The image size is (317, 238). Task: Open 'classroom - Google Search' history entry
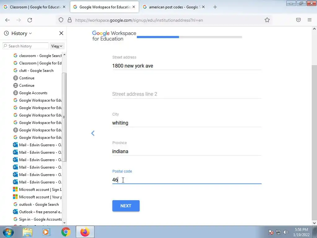(37, 56)
